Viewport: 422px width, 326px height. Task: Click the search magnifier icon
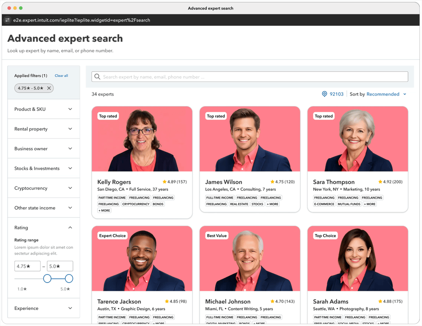[x=97, y=77]
